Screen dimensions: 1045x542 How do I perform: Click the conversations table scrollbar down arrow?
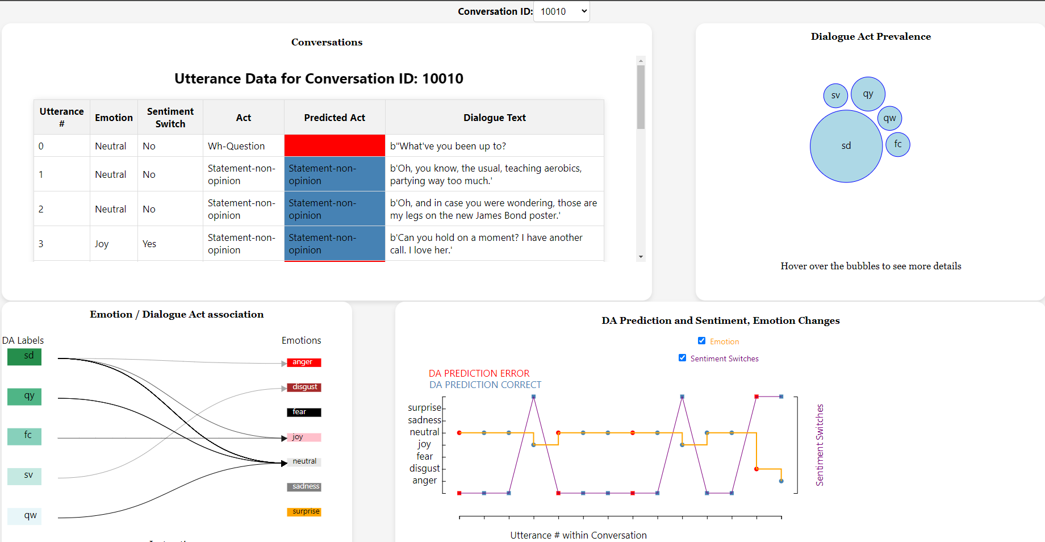pyautogui.click(x=641, y=257)
